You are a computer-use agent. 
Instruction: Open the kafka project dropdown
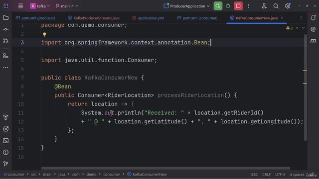click(x=40, y=6)
